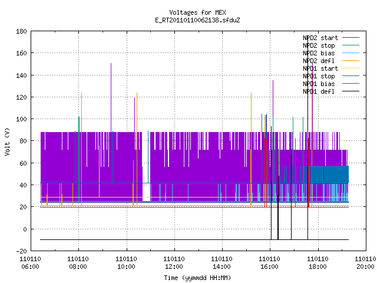Click the purple NPD2 start legend line
The image size is (377, 283).
coord(350,38)
